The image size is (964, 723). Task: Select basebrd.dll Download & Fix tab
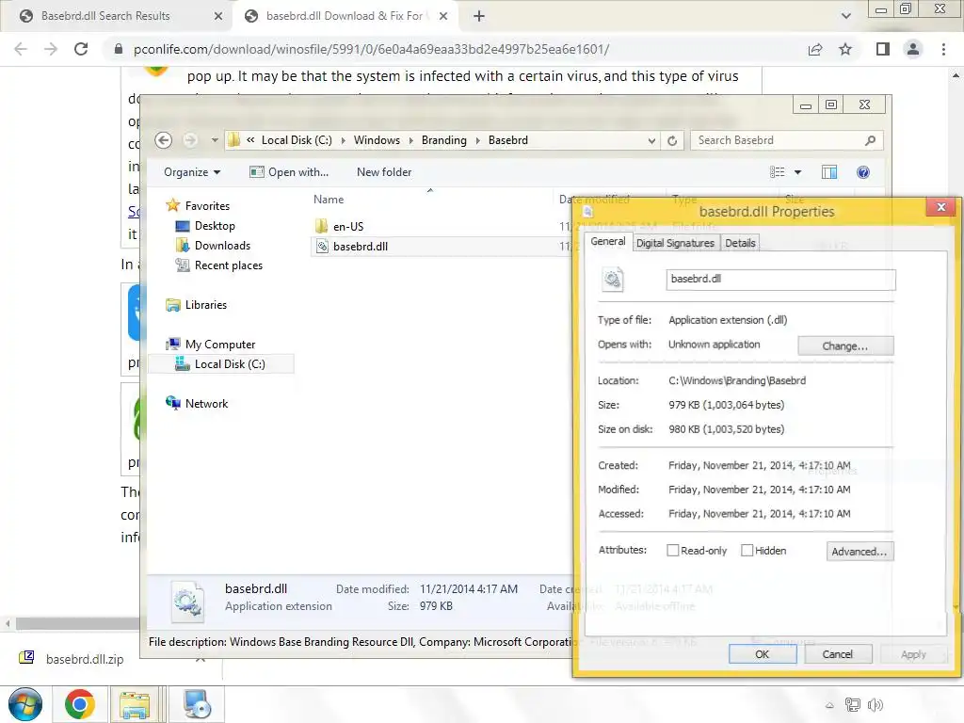pos(345,16)
